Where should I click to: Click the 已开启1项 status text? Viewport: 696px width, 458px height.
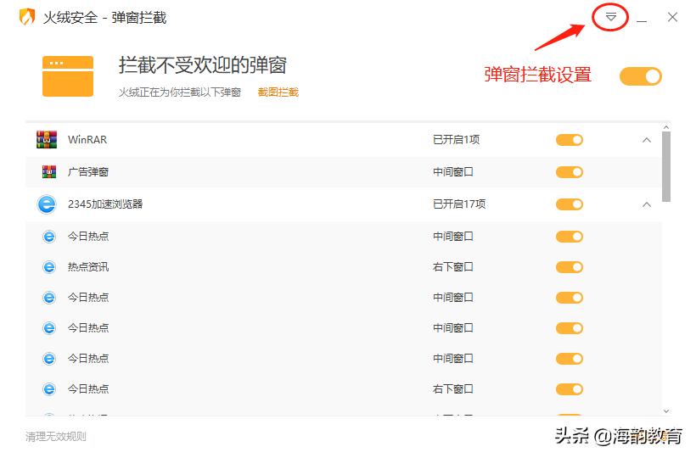tap(456, 140)
